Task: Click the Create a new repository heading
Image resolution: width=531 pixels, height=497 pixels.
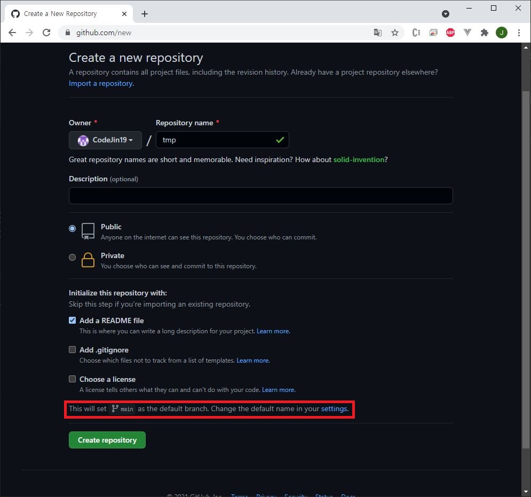Action: point(136,58)
